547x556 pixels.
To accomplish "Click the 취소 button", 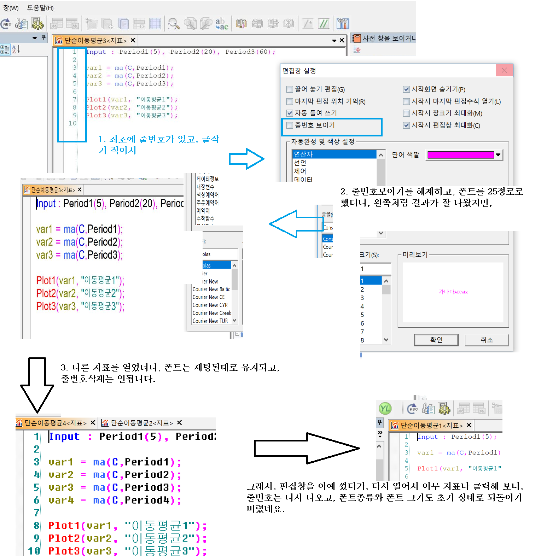I will (487, 340).
